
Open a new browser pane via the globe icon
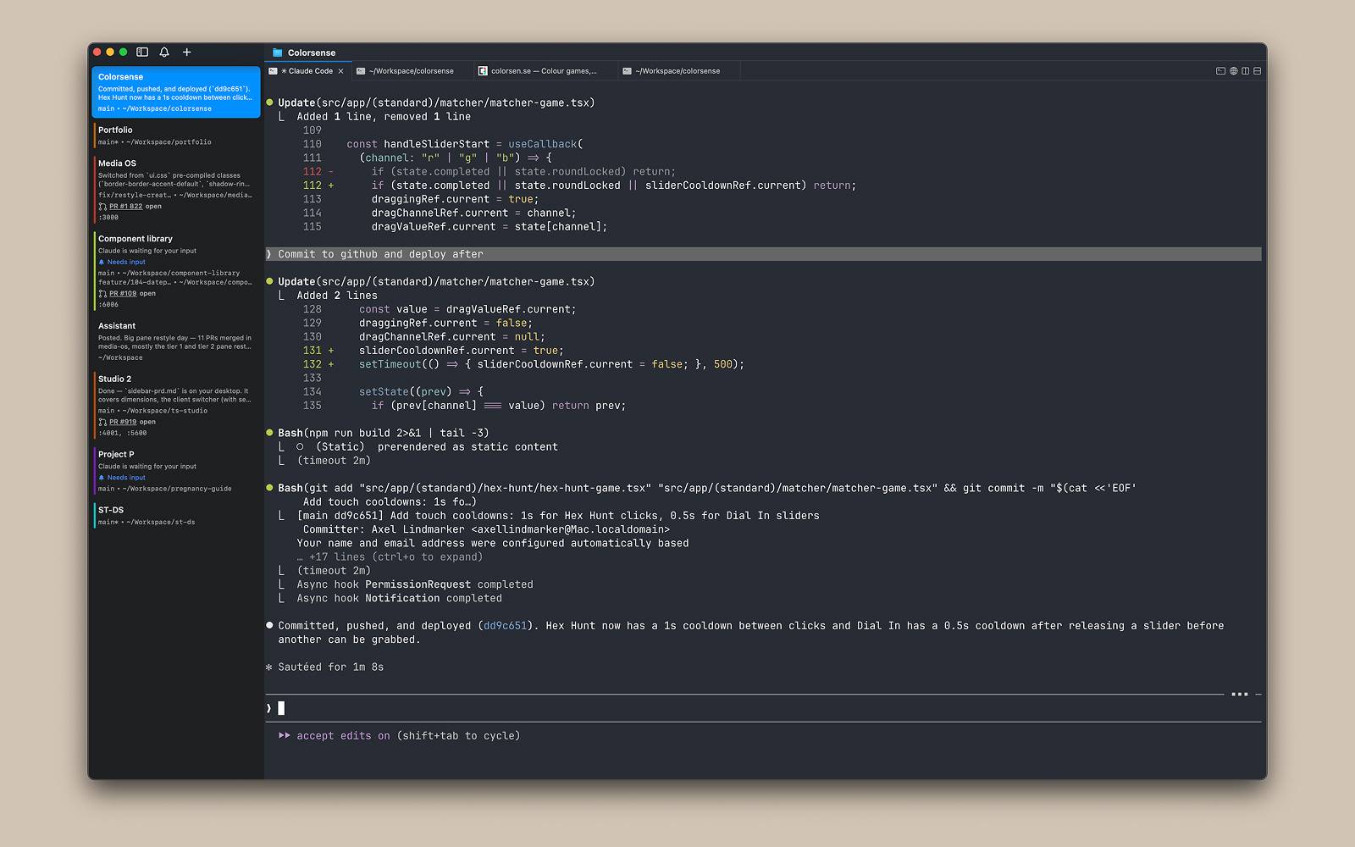click(1233, 71)
